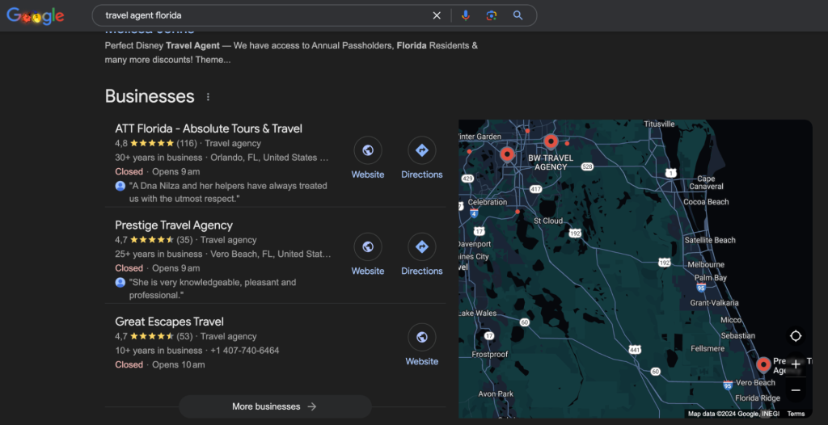Zoom in on the map

click(x=796, y=364)
